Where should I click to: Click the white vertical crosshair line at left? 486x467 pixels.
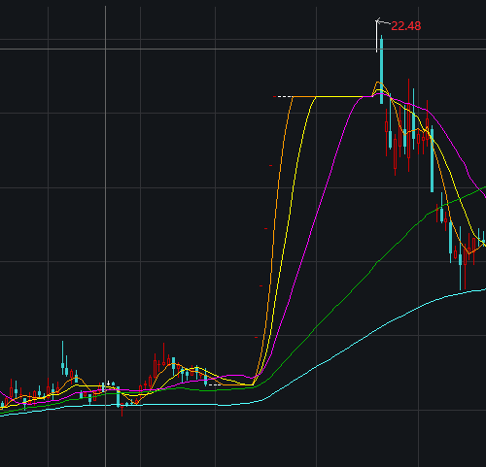click(x=105, y=236)
